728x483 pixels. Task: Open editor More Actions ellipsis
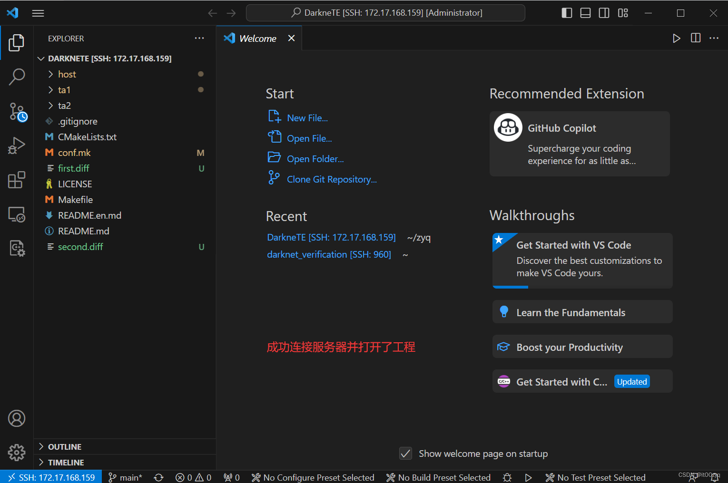(714, 38)
